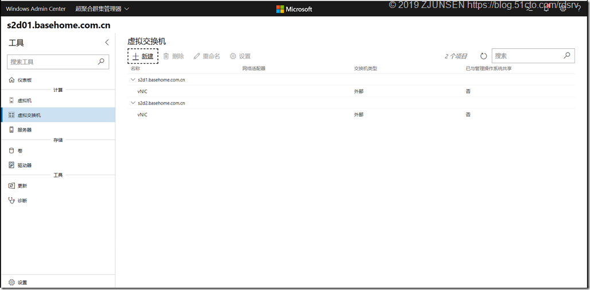Select 虚拟交换机 sidebar item
590x290 pixels.
(x=58, y=115)
